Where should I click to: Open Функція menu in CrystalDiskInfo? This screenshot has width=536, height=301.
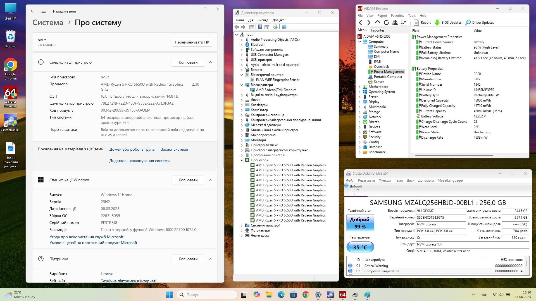point(385,180)
